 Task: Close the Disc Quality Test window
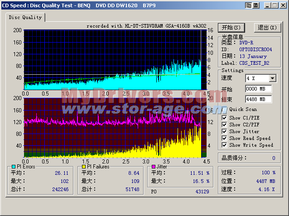(283, 5)
